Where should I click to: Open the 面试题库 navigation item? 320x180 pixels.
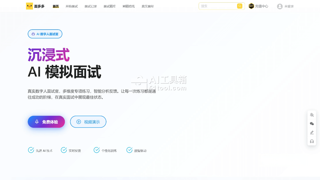(110, 6)
